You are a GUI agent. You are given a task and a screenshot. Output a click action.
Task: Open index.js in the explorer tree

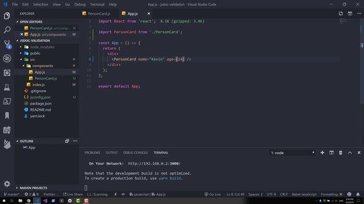pyautogui.click(x=39, y=84)
